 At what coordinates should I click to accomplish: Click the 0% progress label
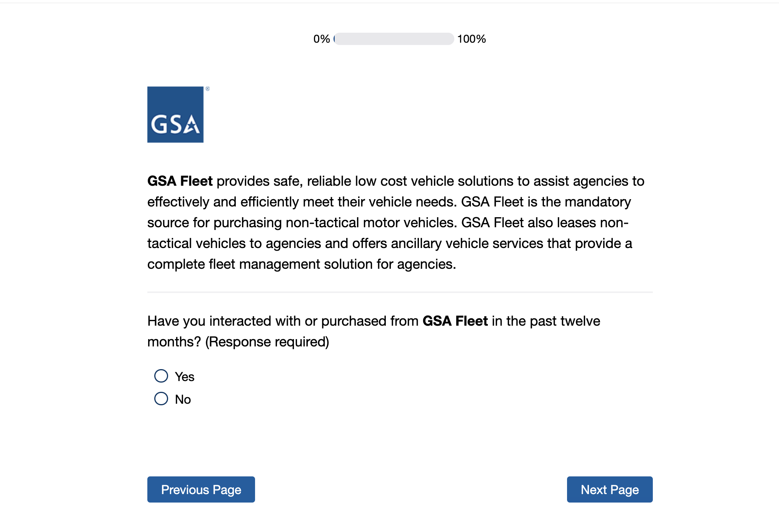tap(322, 39)
